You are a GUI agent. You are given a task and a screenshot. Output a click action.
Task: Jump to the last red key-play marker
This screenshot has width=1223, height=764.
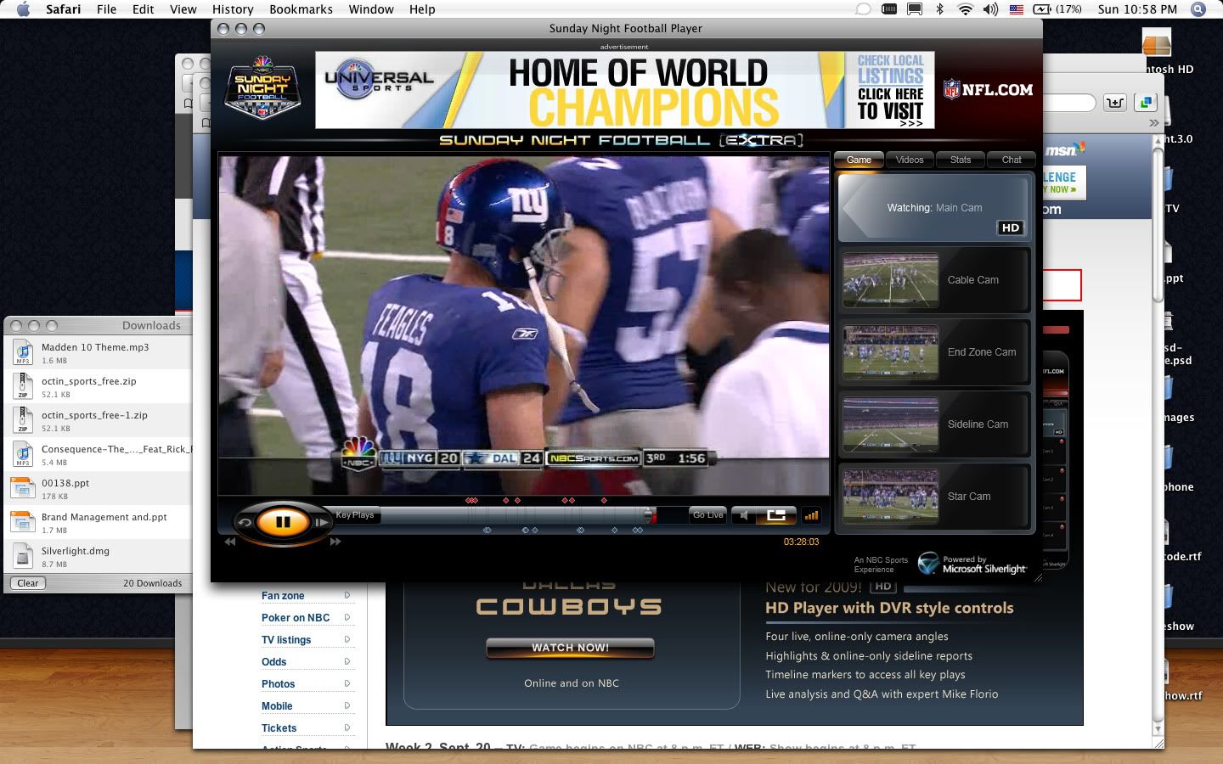(x=604, y=501)
